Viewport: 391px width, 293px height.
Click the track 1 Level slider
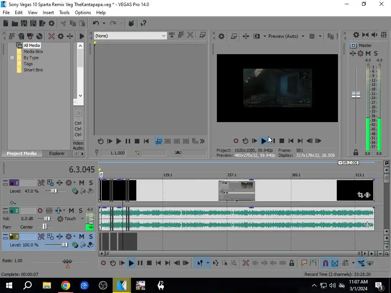point(54,191)
